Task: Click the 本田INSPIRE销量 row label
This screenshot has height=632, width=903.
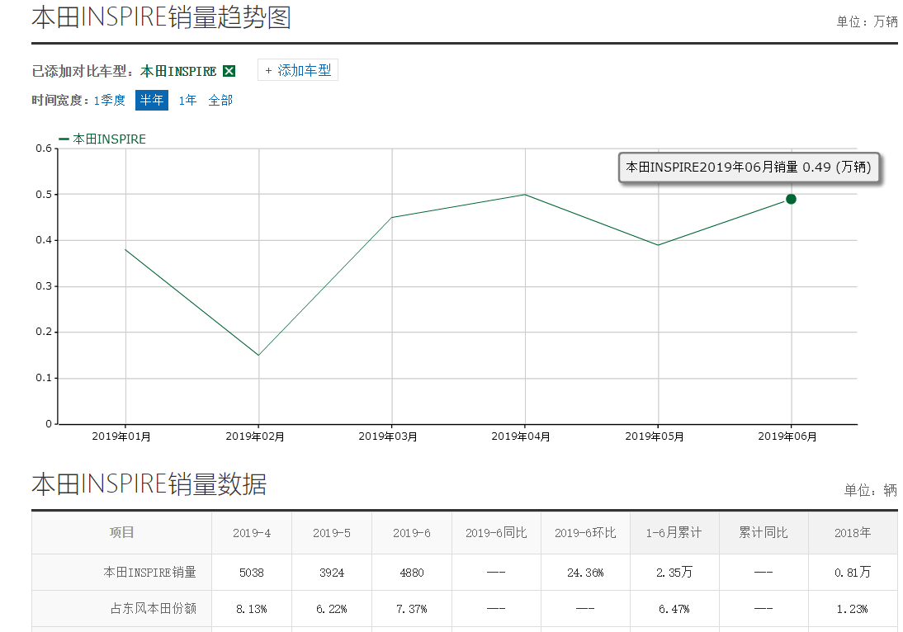Action: [149, 572]
